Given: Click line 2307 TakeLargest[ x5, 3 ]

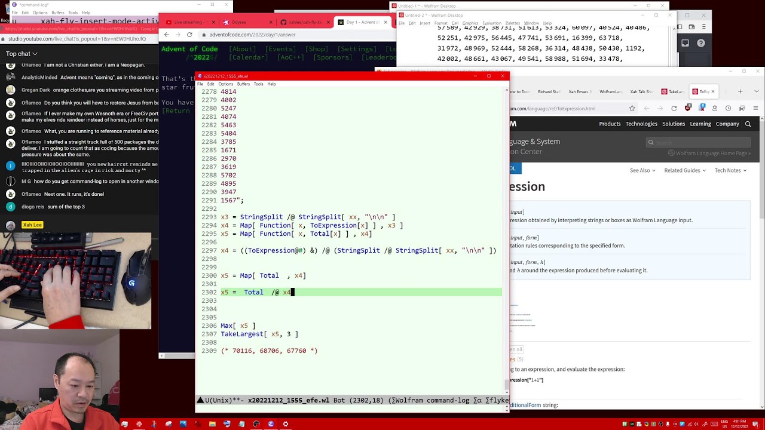Looking at the screenshot, I should [259, 334].
